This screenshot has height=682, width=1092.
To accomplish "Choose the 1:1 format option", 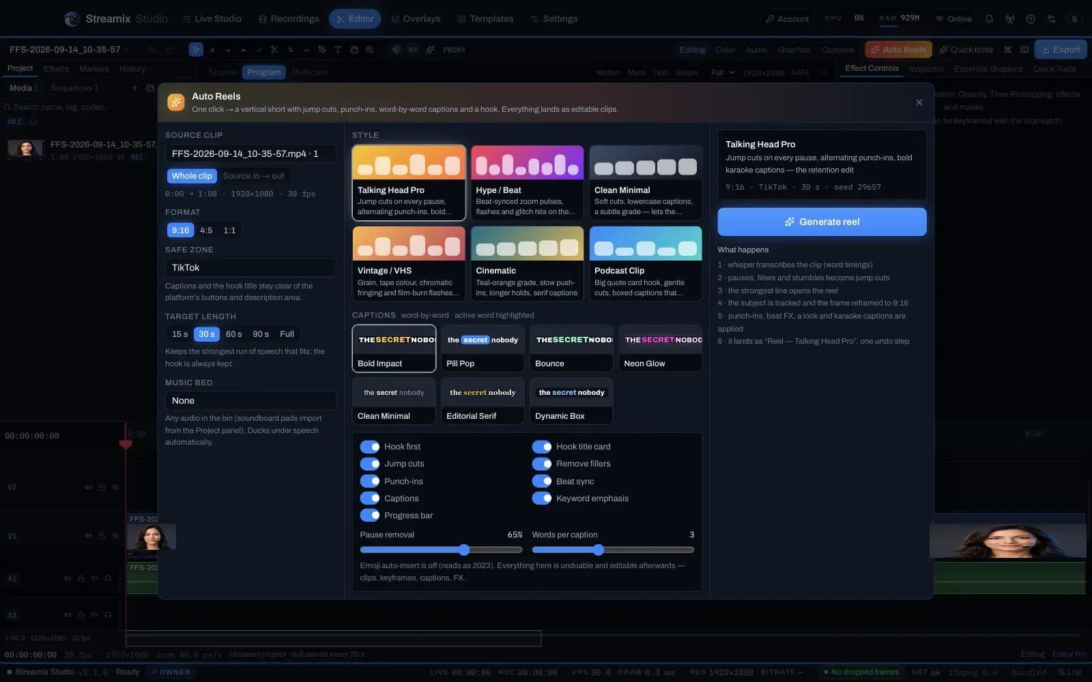I will (229, 231).
